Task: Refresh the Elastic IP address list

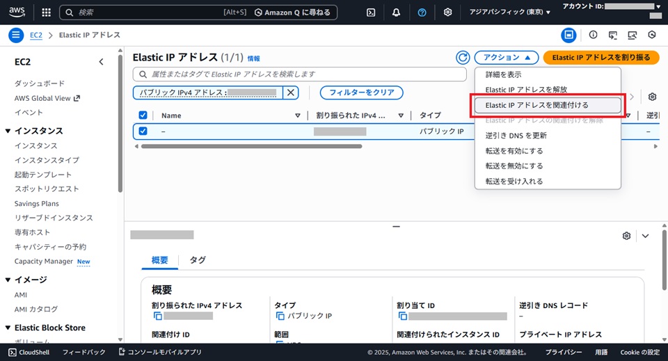Action: pyautogui.click(x=463, y=58)
